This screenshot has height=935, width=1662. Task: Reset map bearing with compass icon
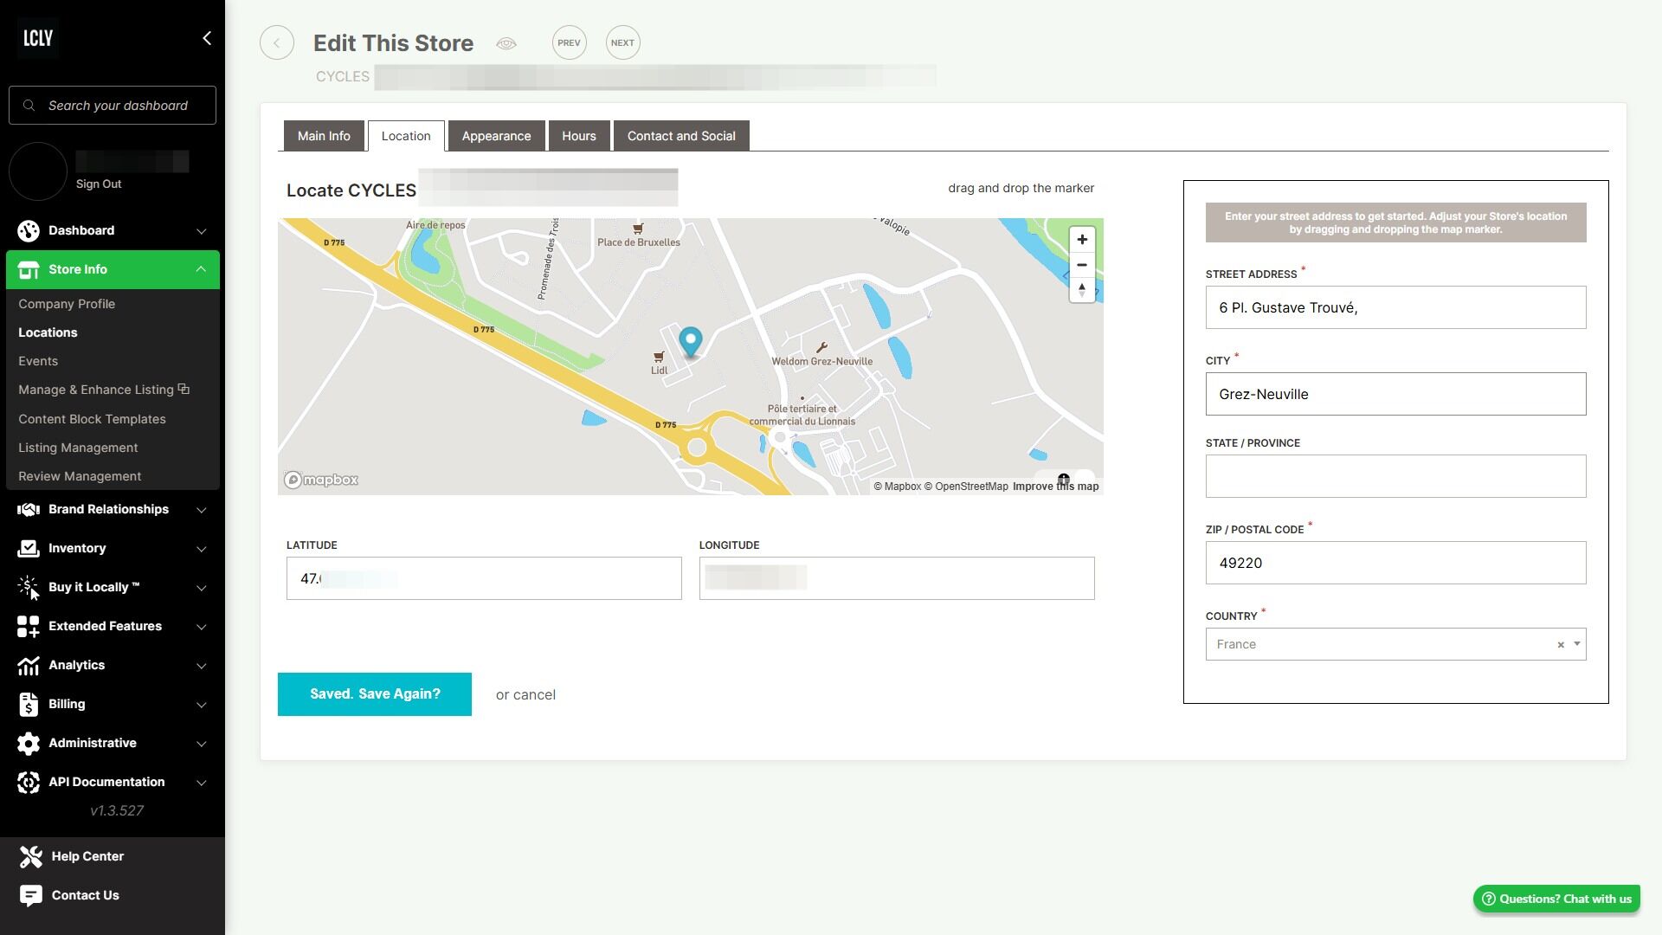point(1081,290)
